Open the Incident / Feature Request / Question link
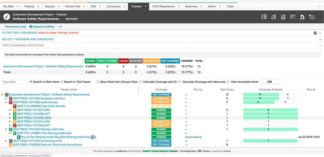Image resolution: width=324 pixels, height=157 pixels. click(160, 151)
